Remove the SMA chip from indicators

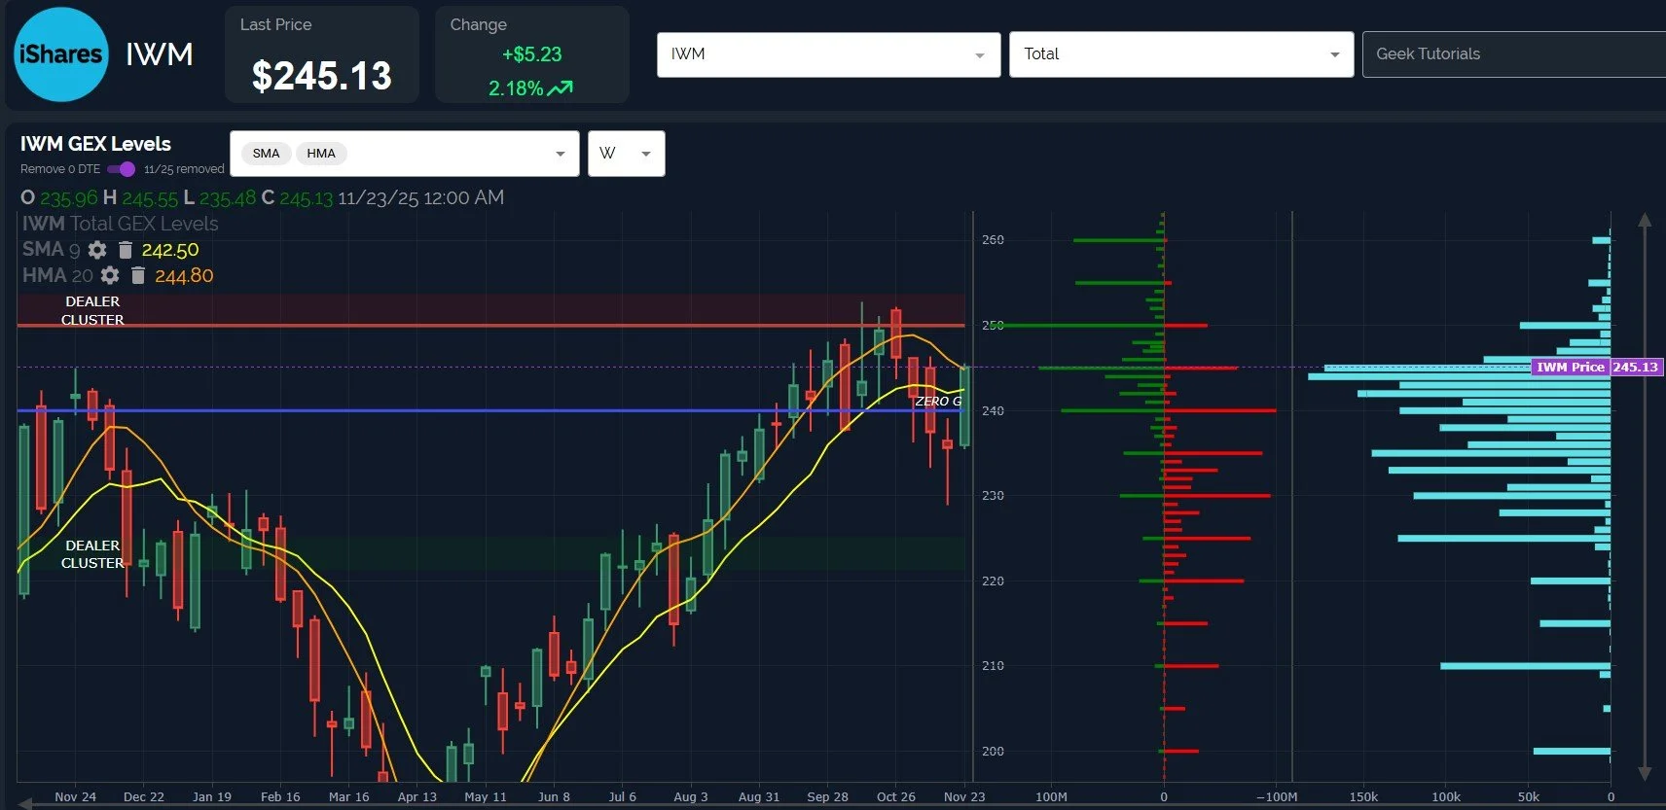point(266,154)
